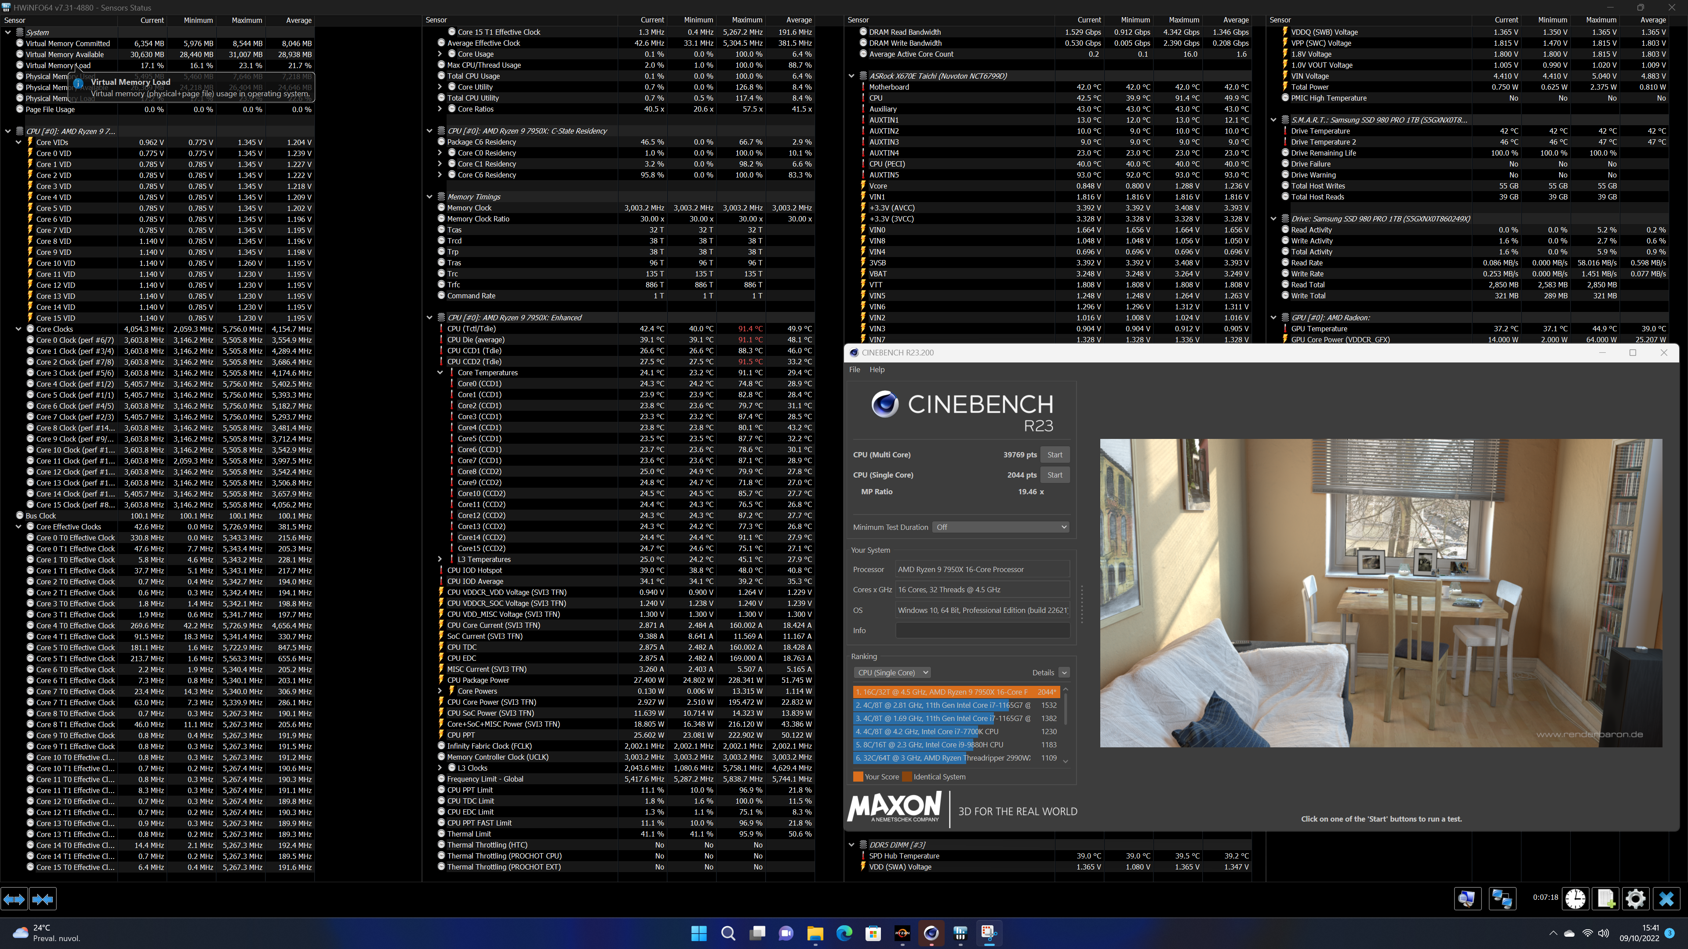Collapse the Core VIDs tree group

coord(19,142)
